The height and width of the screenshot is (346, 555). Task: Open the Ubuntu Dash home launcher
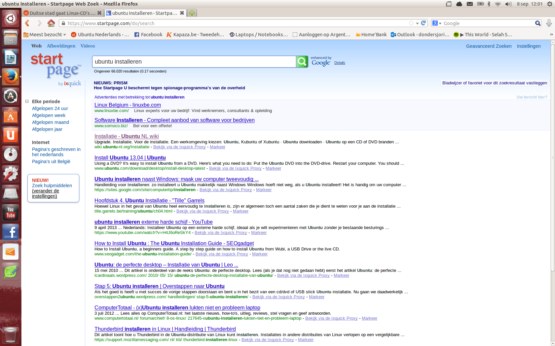pyautogui.click(x=11, y=18)
